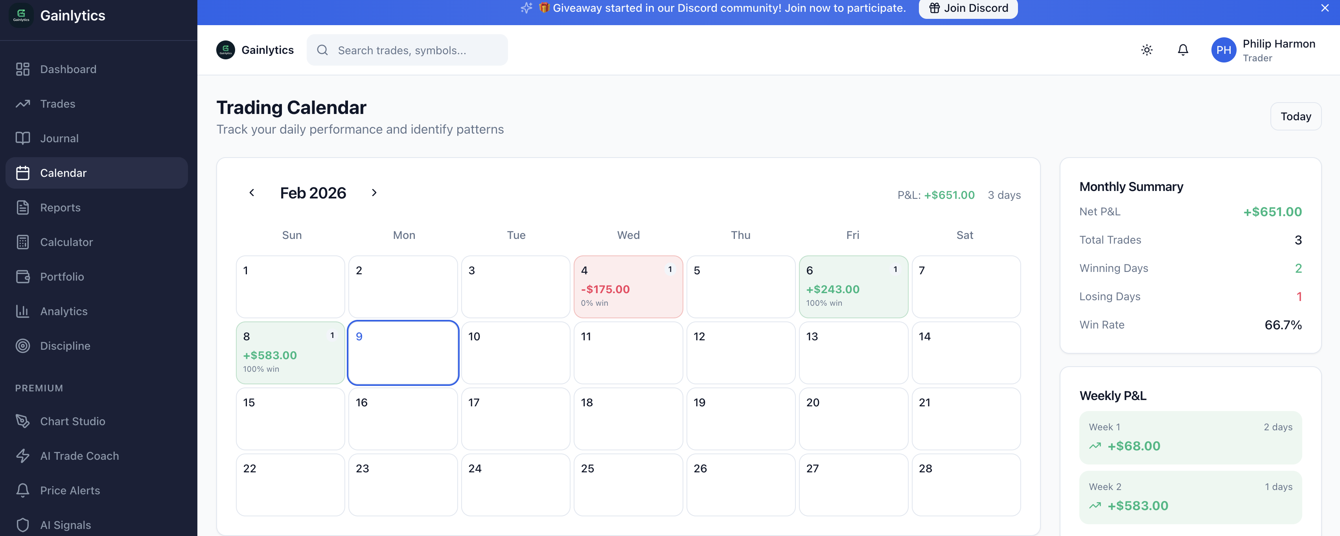The image size is (1340, 536).
Task: Click Chart Studio pen icon
Action: point(22,421)
